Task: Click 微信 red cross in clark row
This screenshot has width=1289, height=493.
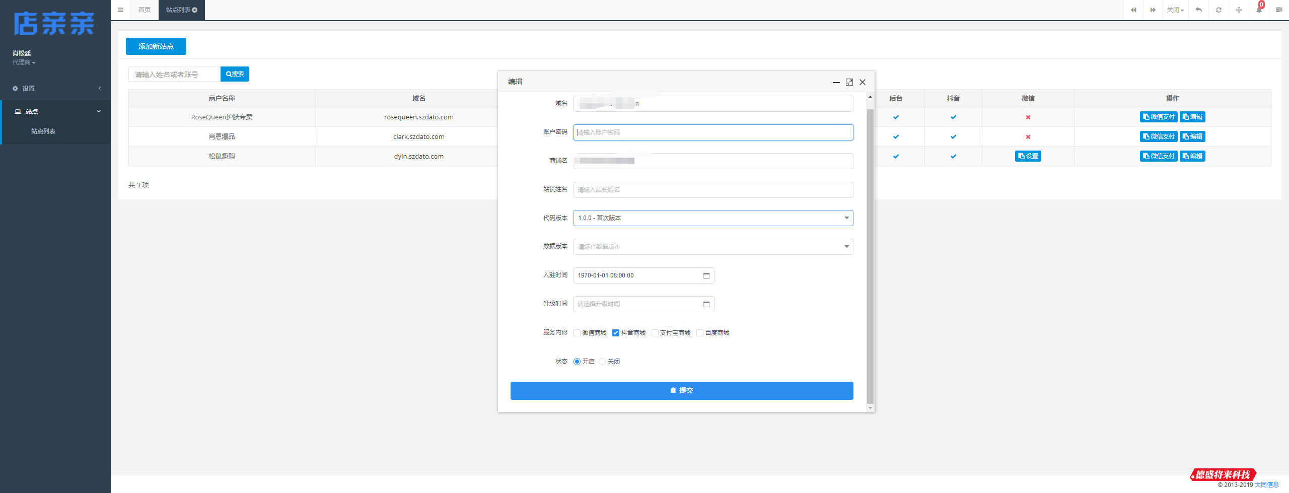Action: coord(1028,137)
